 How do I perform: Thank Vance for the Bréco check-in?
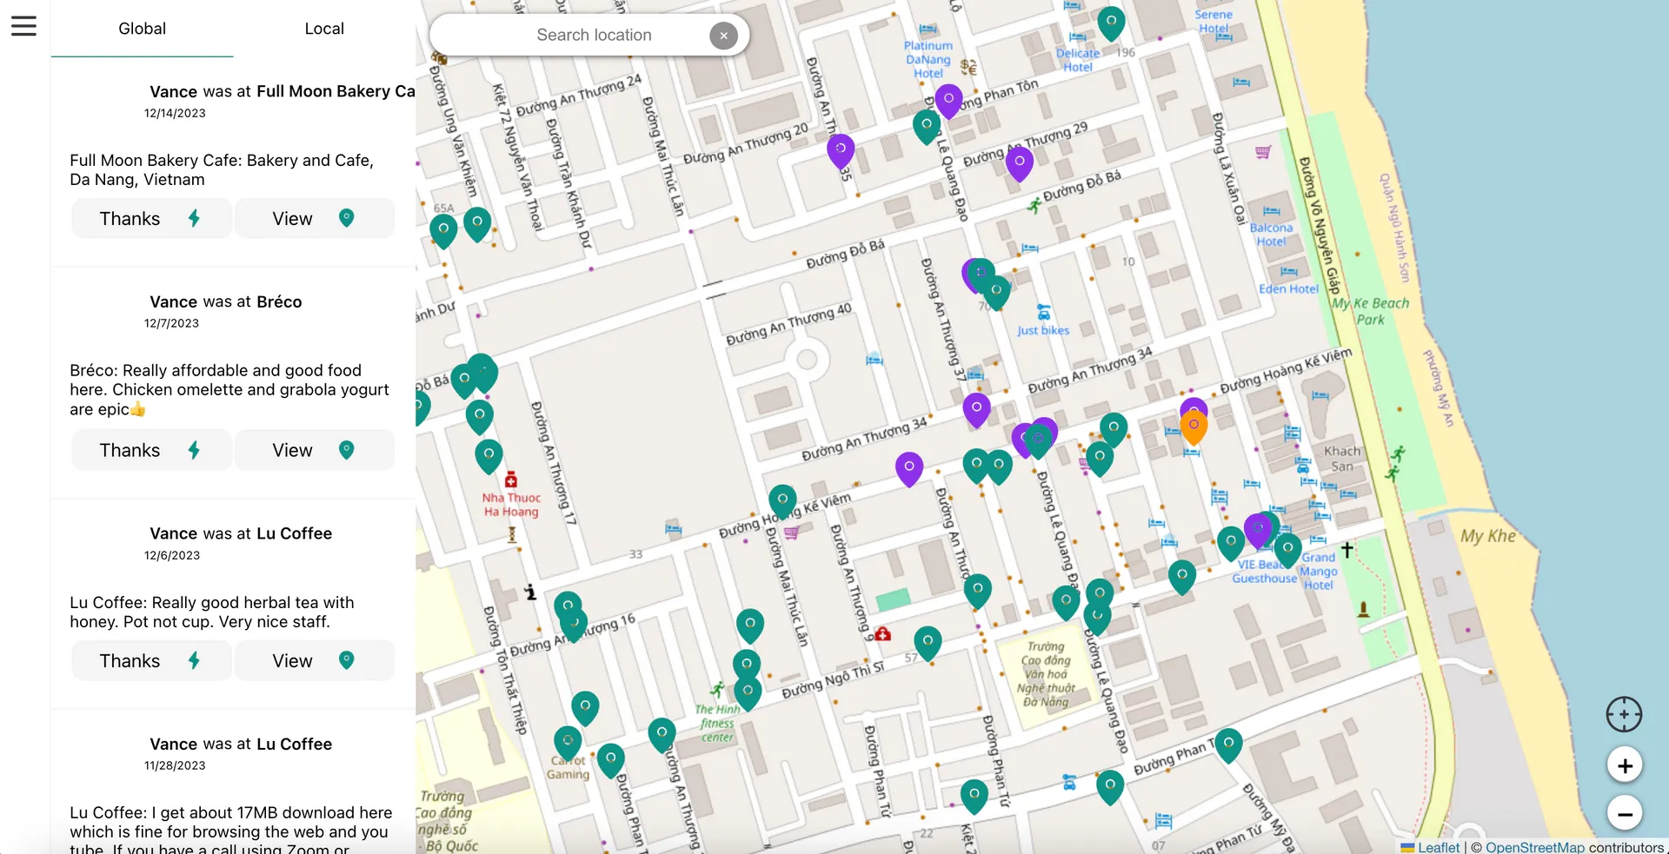tap(151, 450)
